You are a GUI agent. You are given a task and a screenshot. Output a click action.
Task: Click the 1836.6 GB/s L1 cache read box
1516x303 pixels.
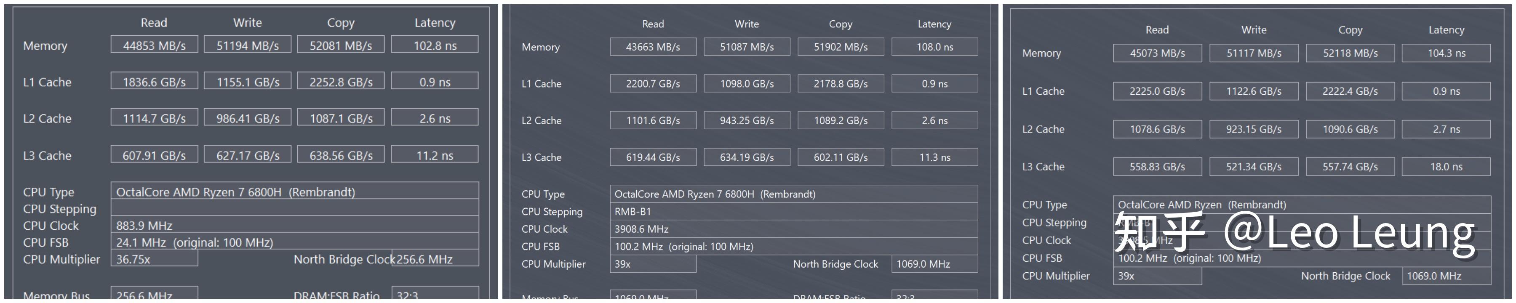[x=154, y=82]
